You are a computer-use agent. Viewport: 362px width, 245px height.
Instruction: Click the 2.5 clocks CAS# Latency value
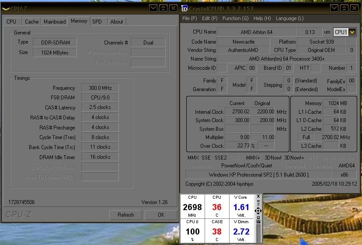click(x=100, y=107)
